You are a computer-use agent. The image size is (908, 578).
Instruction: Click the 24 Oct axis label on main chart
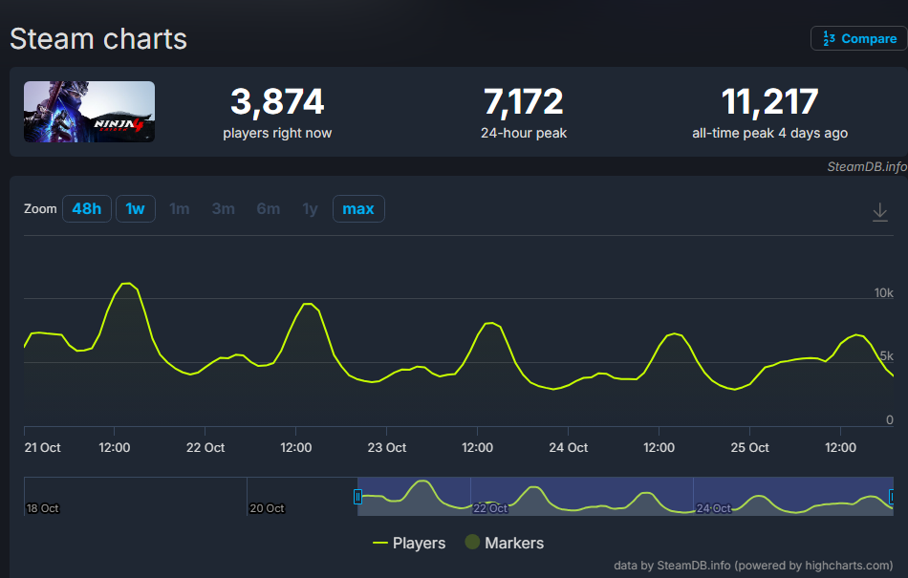point(568,447)
